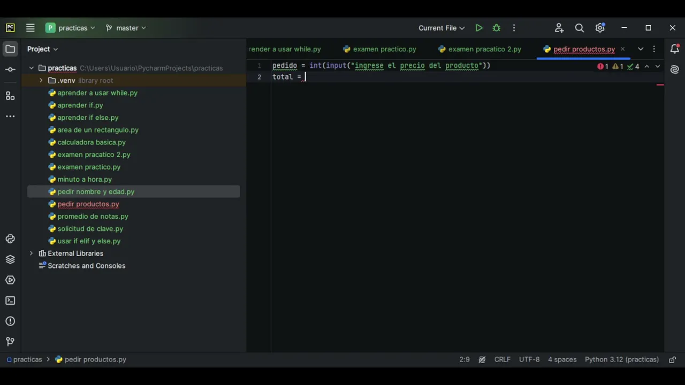This screenshot has height=385, width=685.
Task: Go to previous highlighted error arrow
Action: [647, 67]
